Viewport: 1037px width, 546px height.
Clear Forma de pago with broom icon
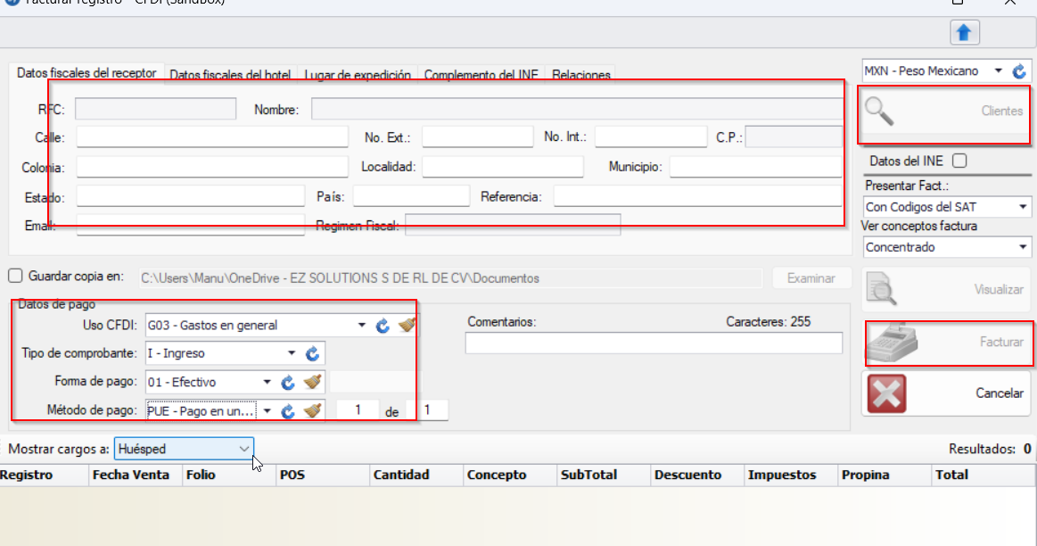[x=312, y=383]
